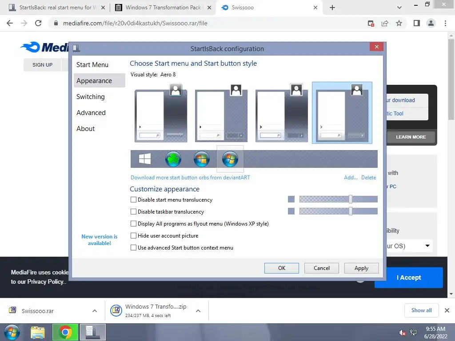Choose the second start menu style thumbnail
Image resolution: width=455 pixels, height=341 pixels.
(221, 113)
